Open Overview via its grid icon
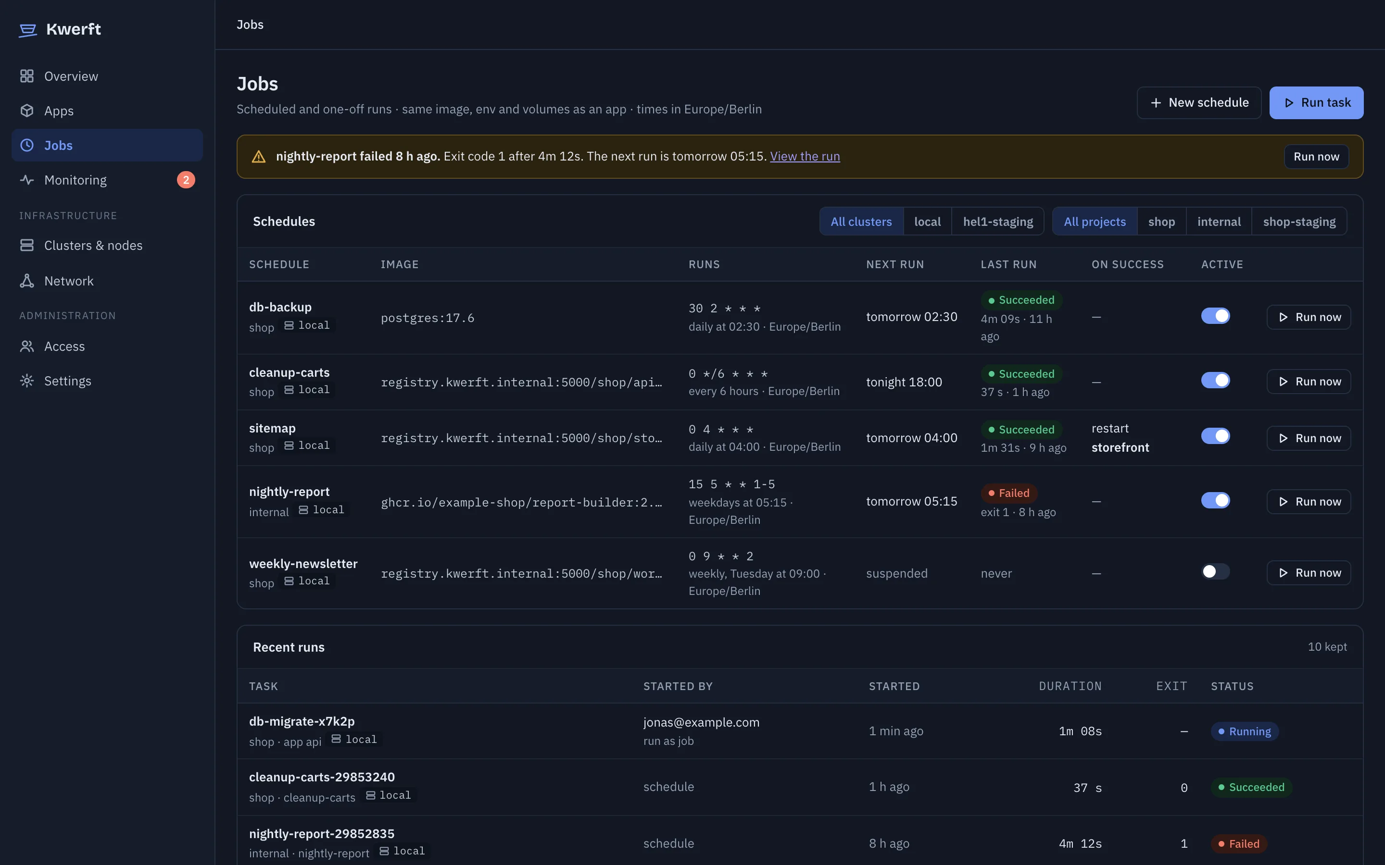Viewport: 1385px width, 865px height. pos(27,76)
